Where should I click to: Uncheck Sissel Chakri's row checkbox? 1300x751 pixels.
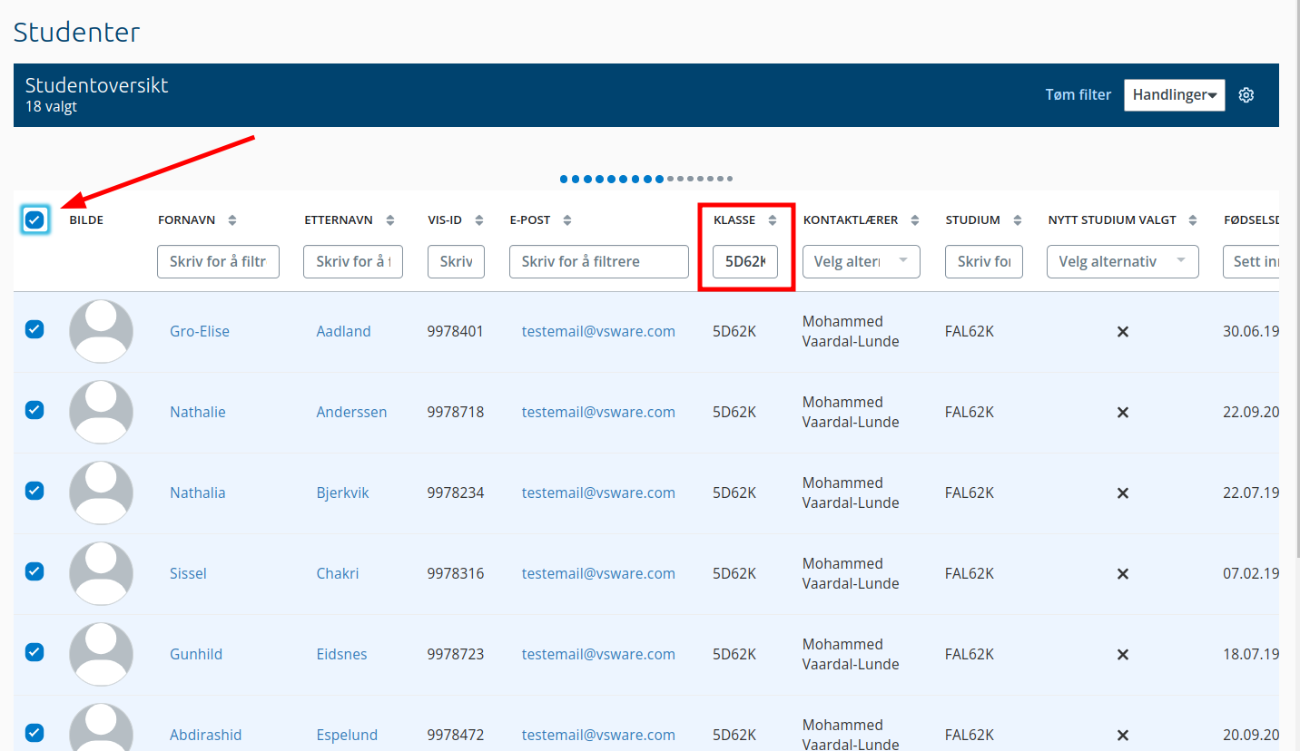(34, 571)
